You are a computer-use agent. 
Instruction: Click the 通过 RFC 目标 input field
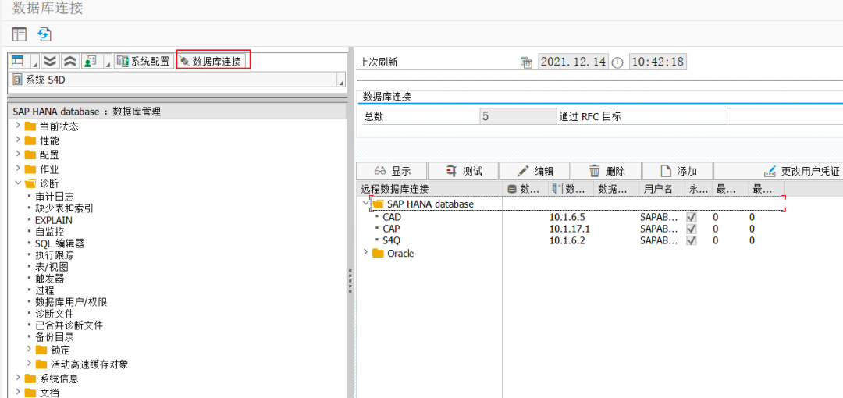(x=784, y=117)
